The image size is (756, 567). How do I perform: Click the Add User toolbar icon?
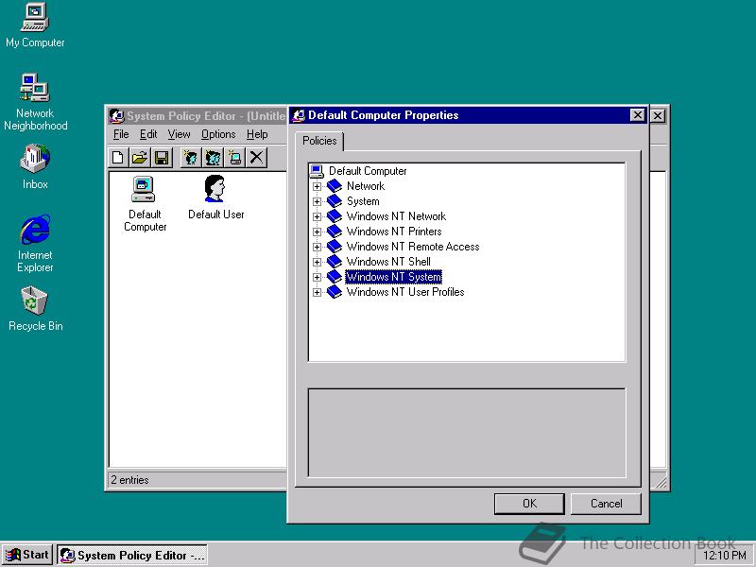[x=191, y=158]
